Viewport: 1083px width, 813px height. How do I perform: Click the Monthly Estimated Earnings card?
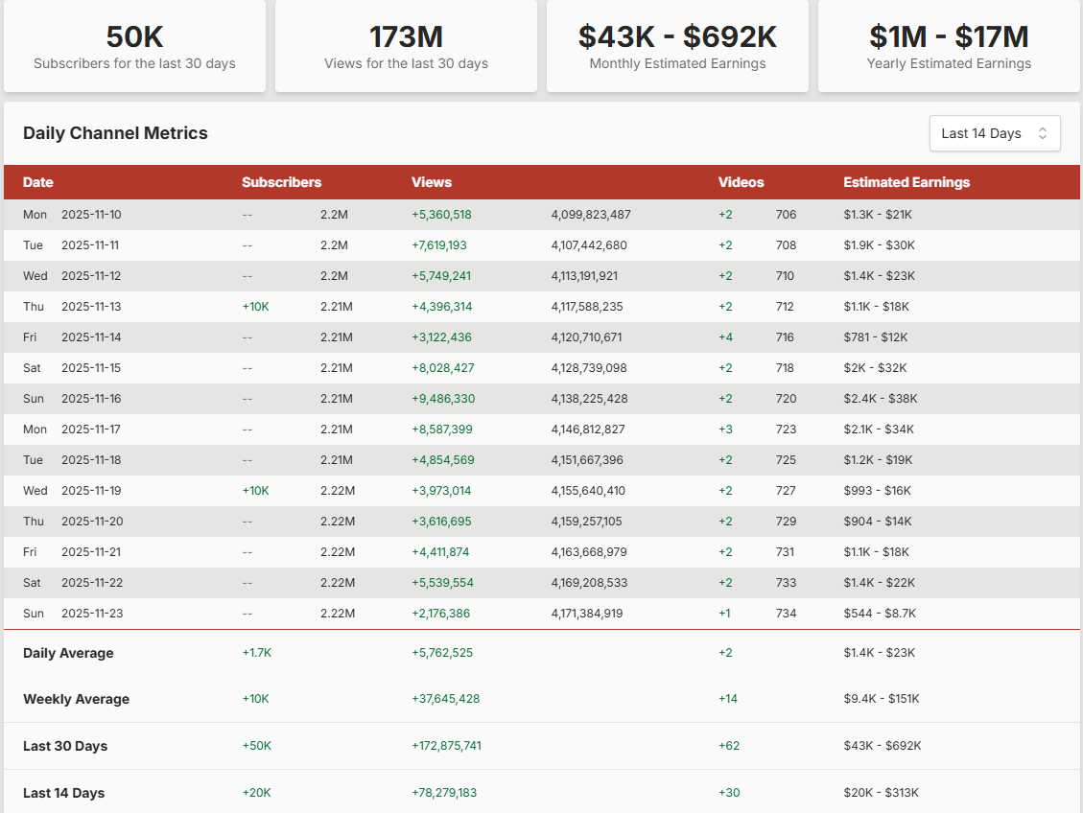(x=677, y=46)
